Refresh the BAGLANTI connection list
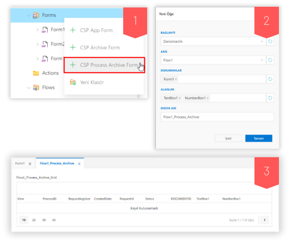 pyautogui.click(x=270, y=41)
